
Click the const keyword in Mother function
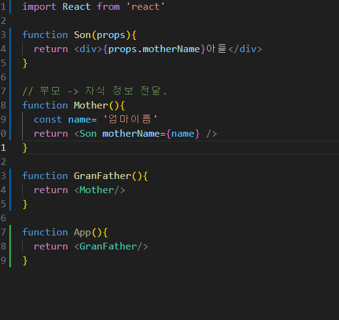pos(48,120)
